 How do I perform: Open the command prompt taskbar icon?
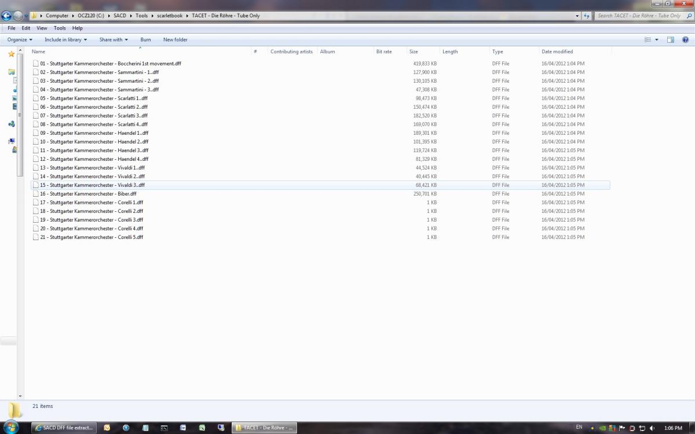coord(164,428)
